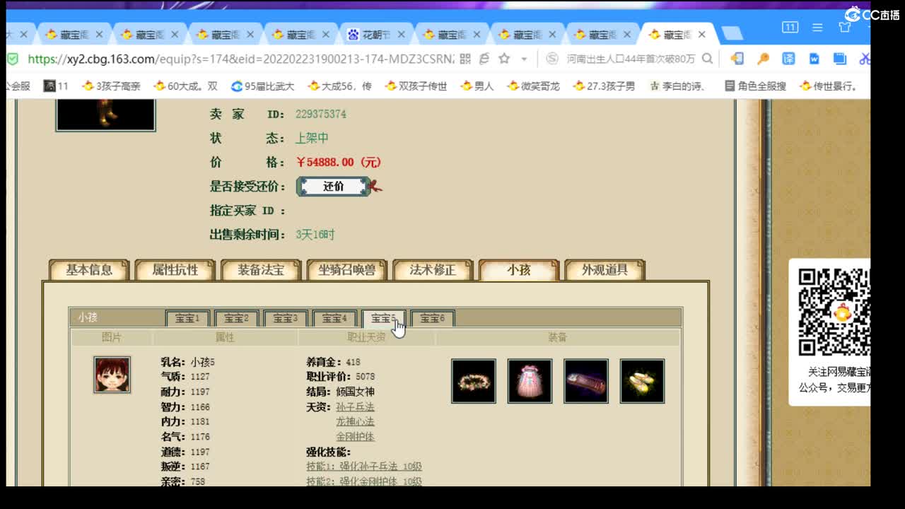The width and height of the screenshot is (905, 509).
Task: Click the blue save extension icon
Action: pyautogui.click(x=839, y=59)
